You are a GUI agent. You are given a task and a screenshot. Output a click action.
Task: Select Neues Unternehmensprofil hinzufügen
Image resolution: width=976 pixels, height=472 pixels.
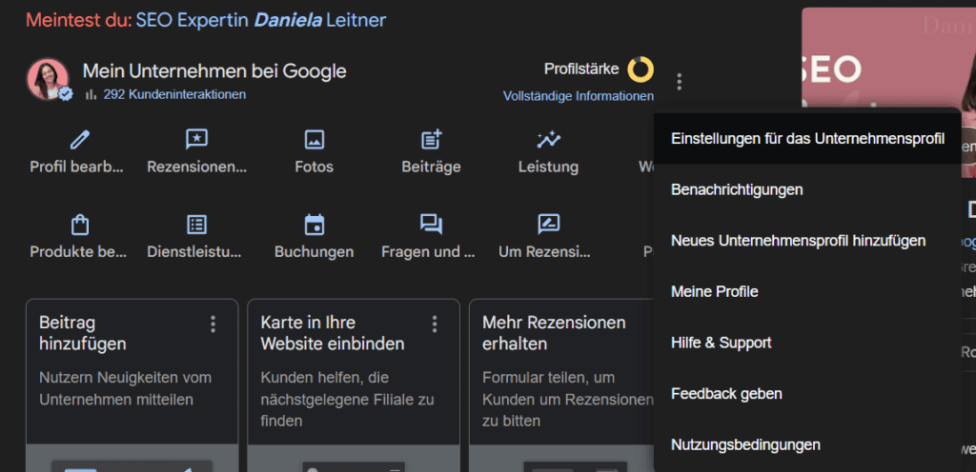coord(808,241)
